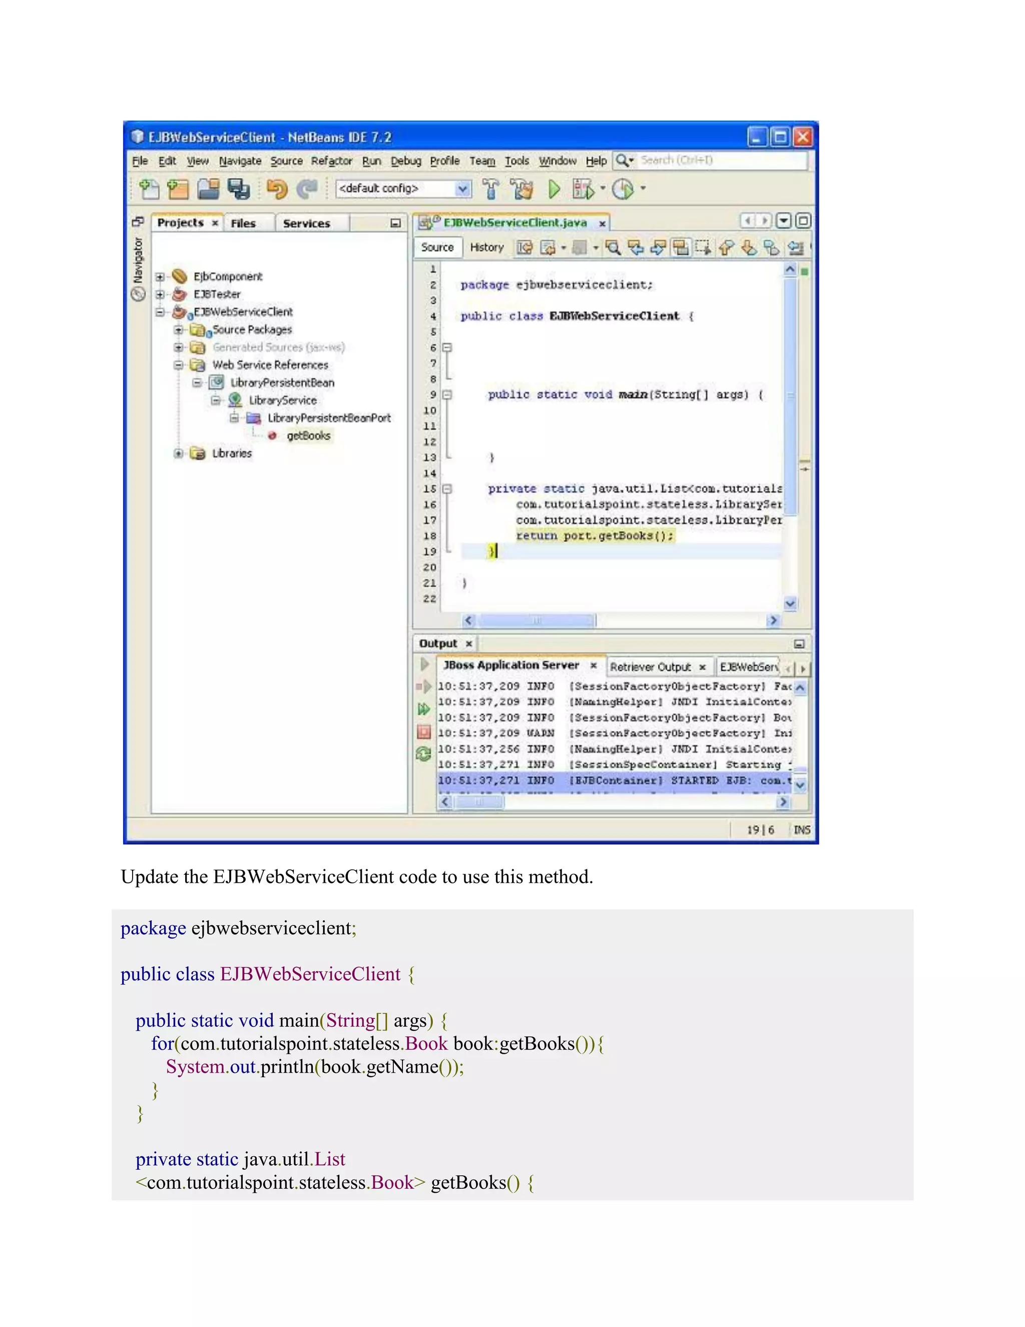Screen dimensions: 1025x1327
Task: Click the Debug Project icon
Action: coord(583,189)
